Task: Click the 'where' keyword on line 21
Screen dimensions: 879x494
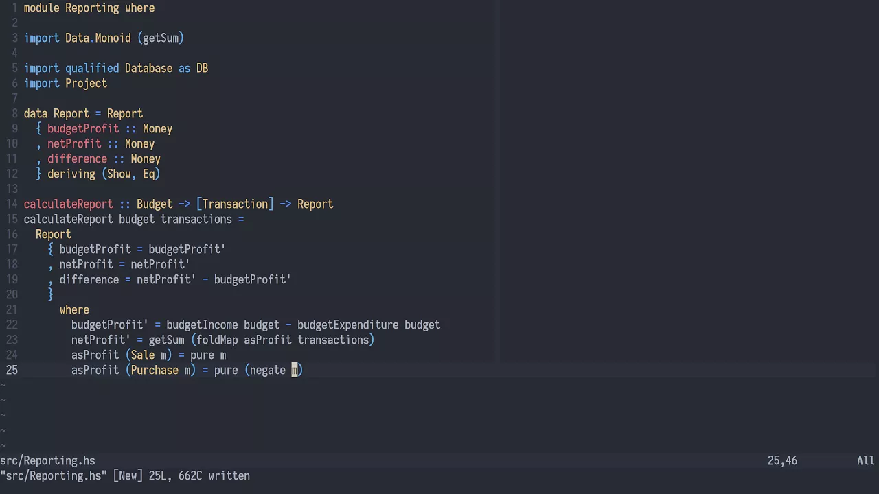Action: coord(74,310)
